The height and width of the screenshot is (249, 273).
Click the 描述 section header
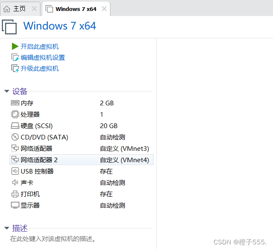click(20, 228)
